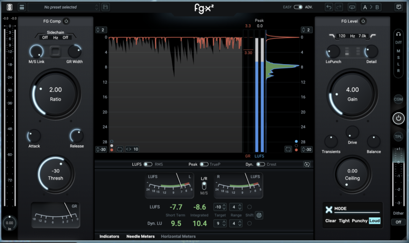Save the current preset with the disk icon
Image resolution: width=409 pixels, height=243 pixels.
(x=105, y=7)
